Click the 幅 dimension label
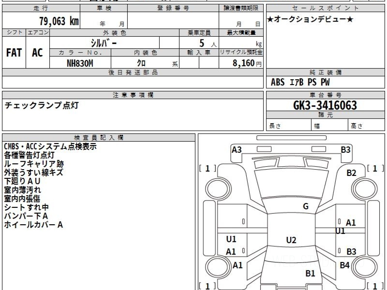This screenshot has width=387, height=290. pyautogui.click(x=317, y=126)
